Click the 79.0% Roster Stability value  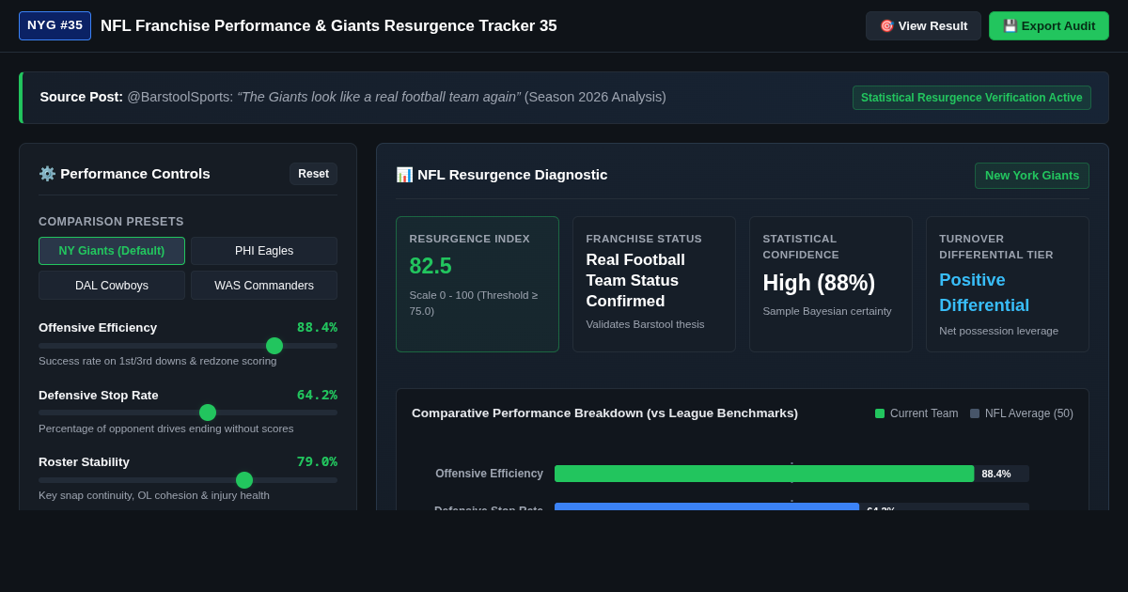tap(317, 461)
